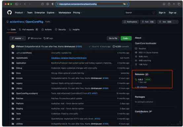
Task: Switch to the Actions tab
Action: pos(47,30)
